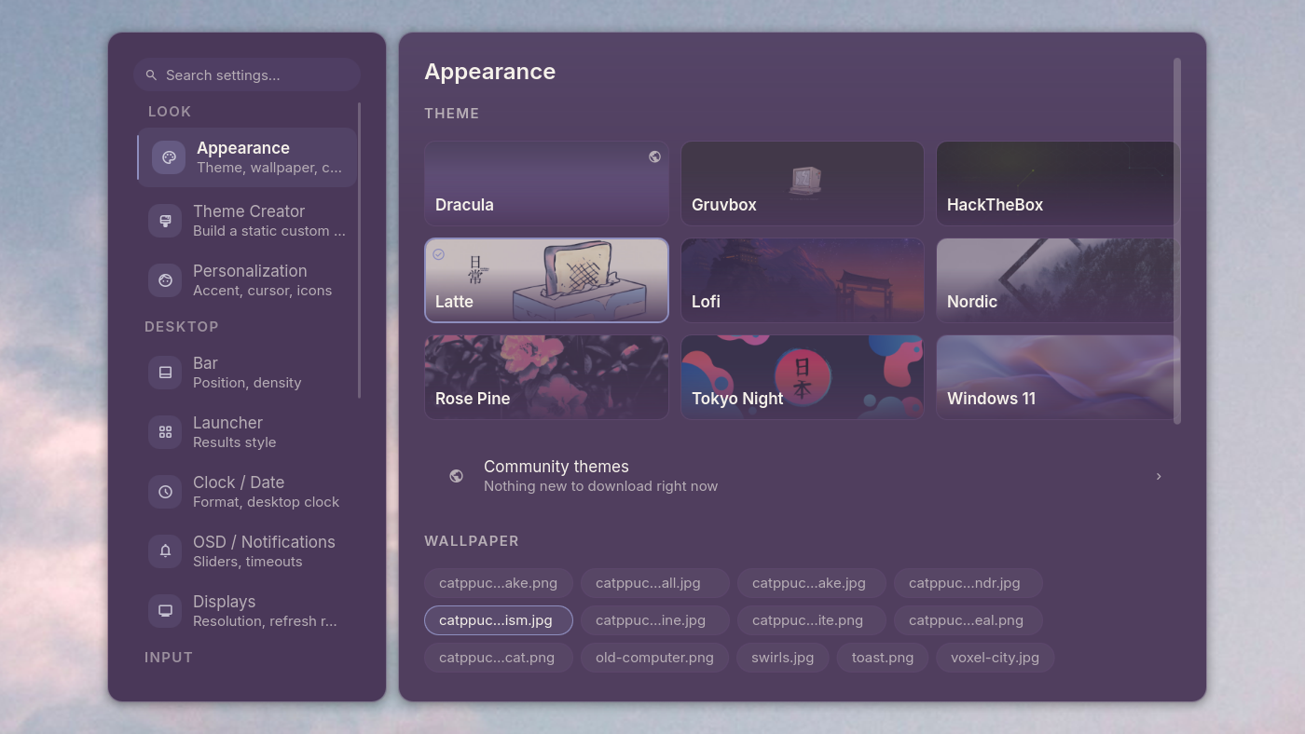This screenshot has width=1305, height=734.
Task: Select the Gruvbox theme card
Action: click(803, 183)
